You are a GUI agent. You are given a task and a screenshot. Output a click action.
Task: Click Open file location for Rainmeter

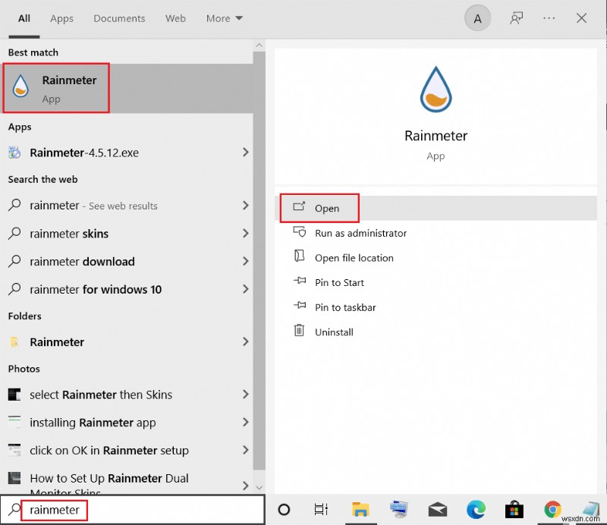pyautogui.click(x=354, y=258)
